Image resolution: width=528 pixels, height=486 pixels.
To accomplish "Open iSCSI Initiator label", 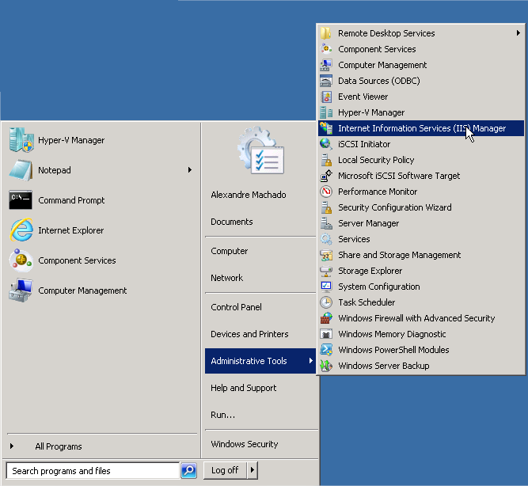I will [364, 144].
